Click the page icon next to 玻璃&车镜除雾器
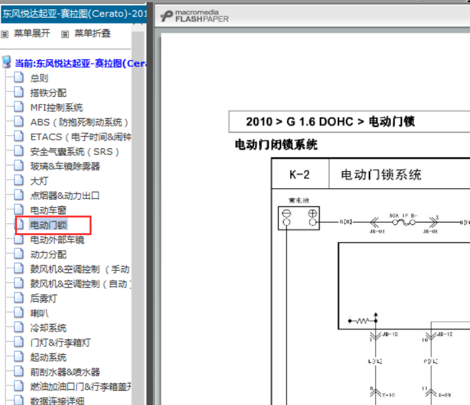470x405 pixels. pos(19,166)
